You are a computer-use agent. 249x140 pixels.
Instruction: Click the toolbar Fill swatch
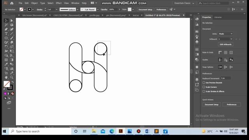click(7, 84)
